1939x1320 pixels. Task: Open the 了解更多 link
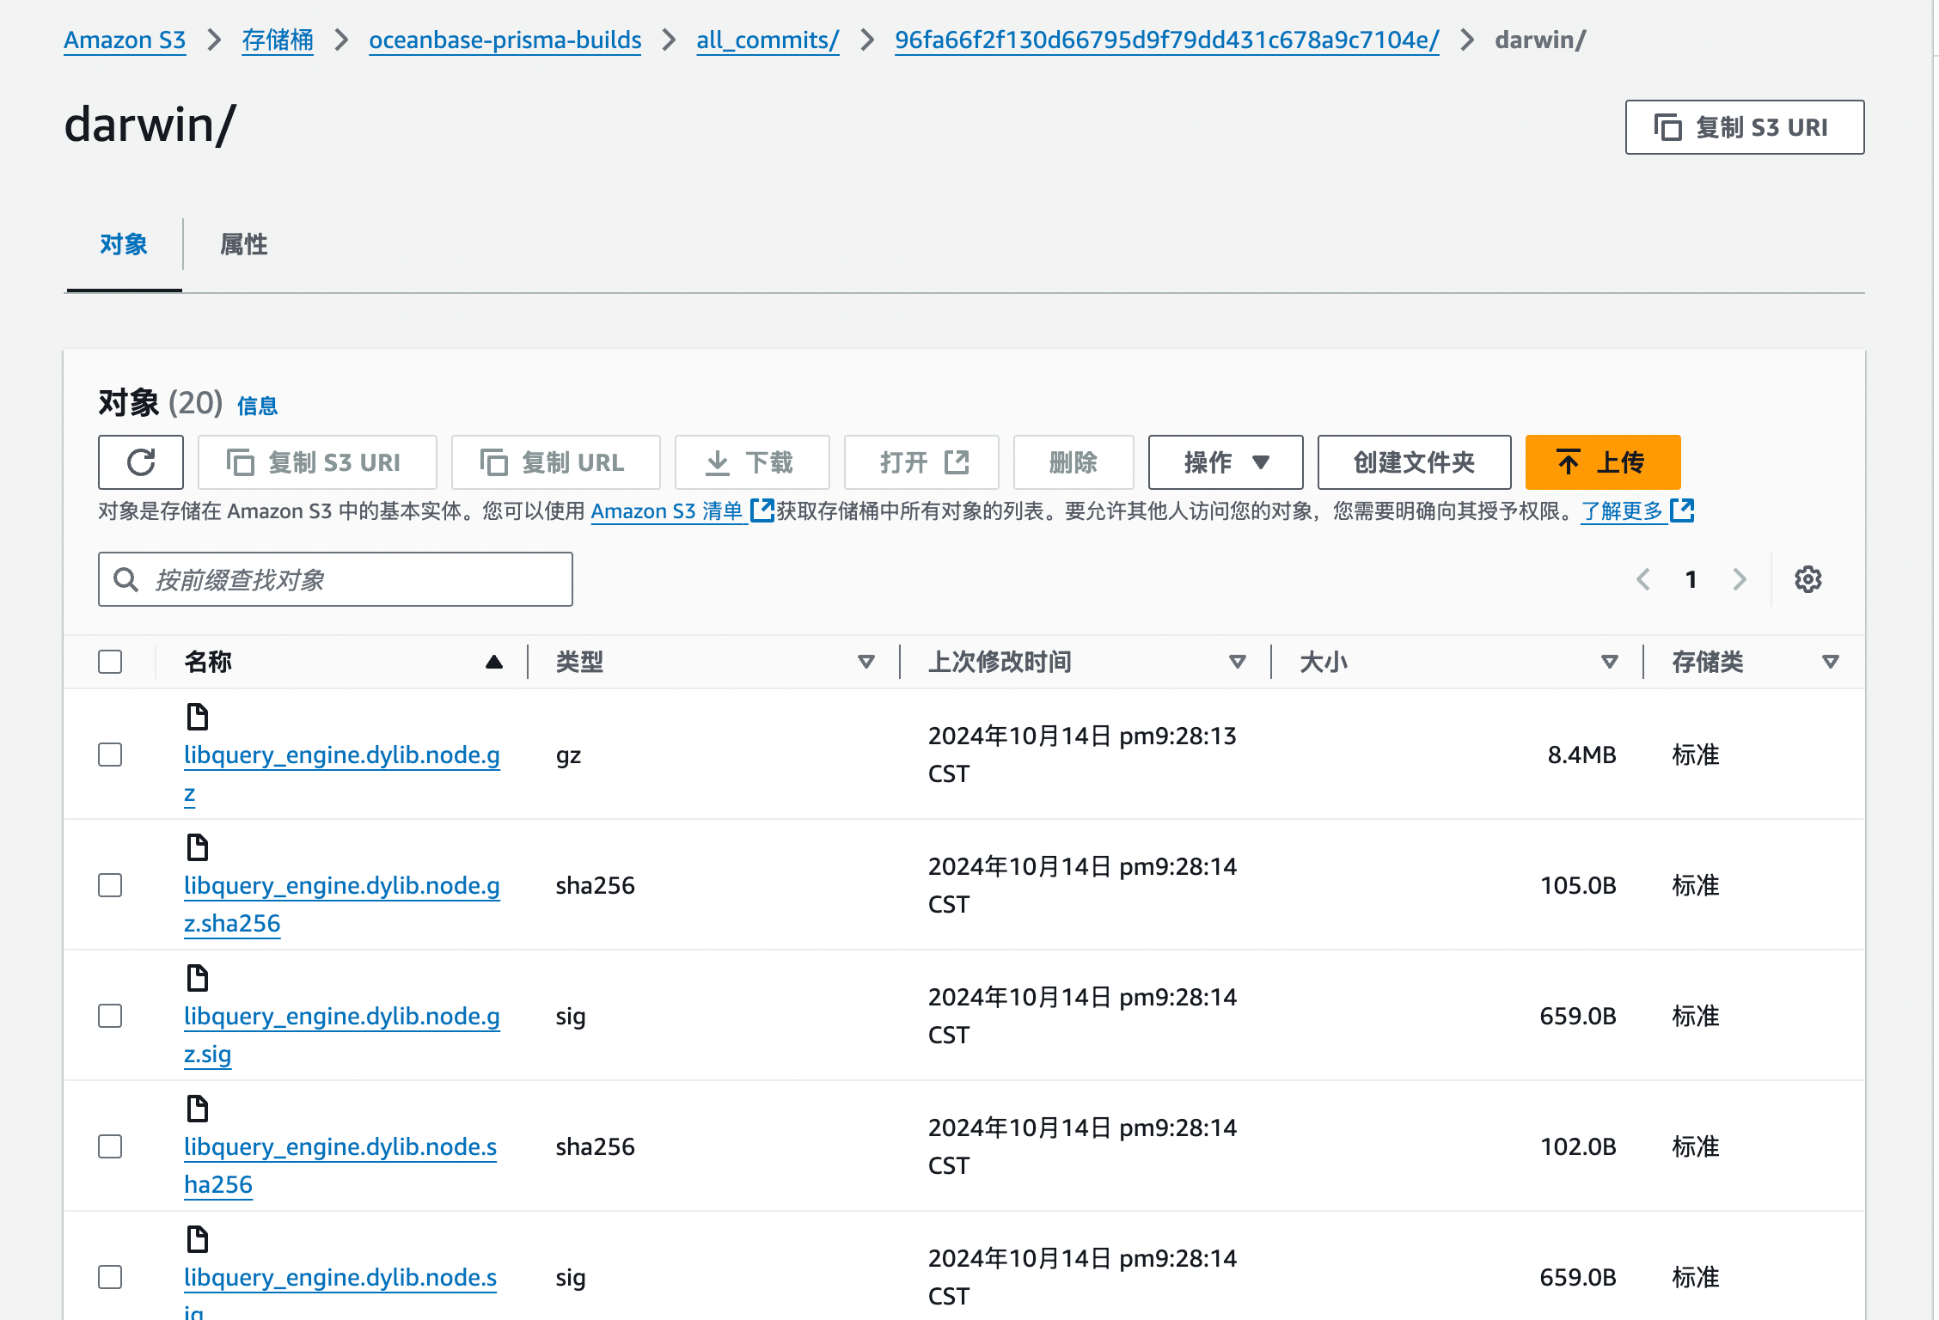tap(1623, 510)
